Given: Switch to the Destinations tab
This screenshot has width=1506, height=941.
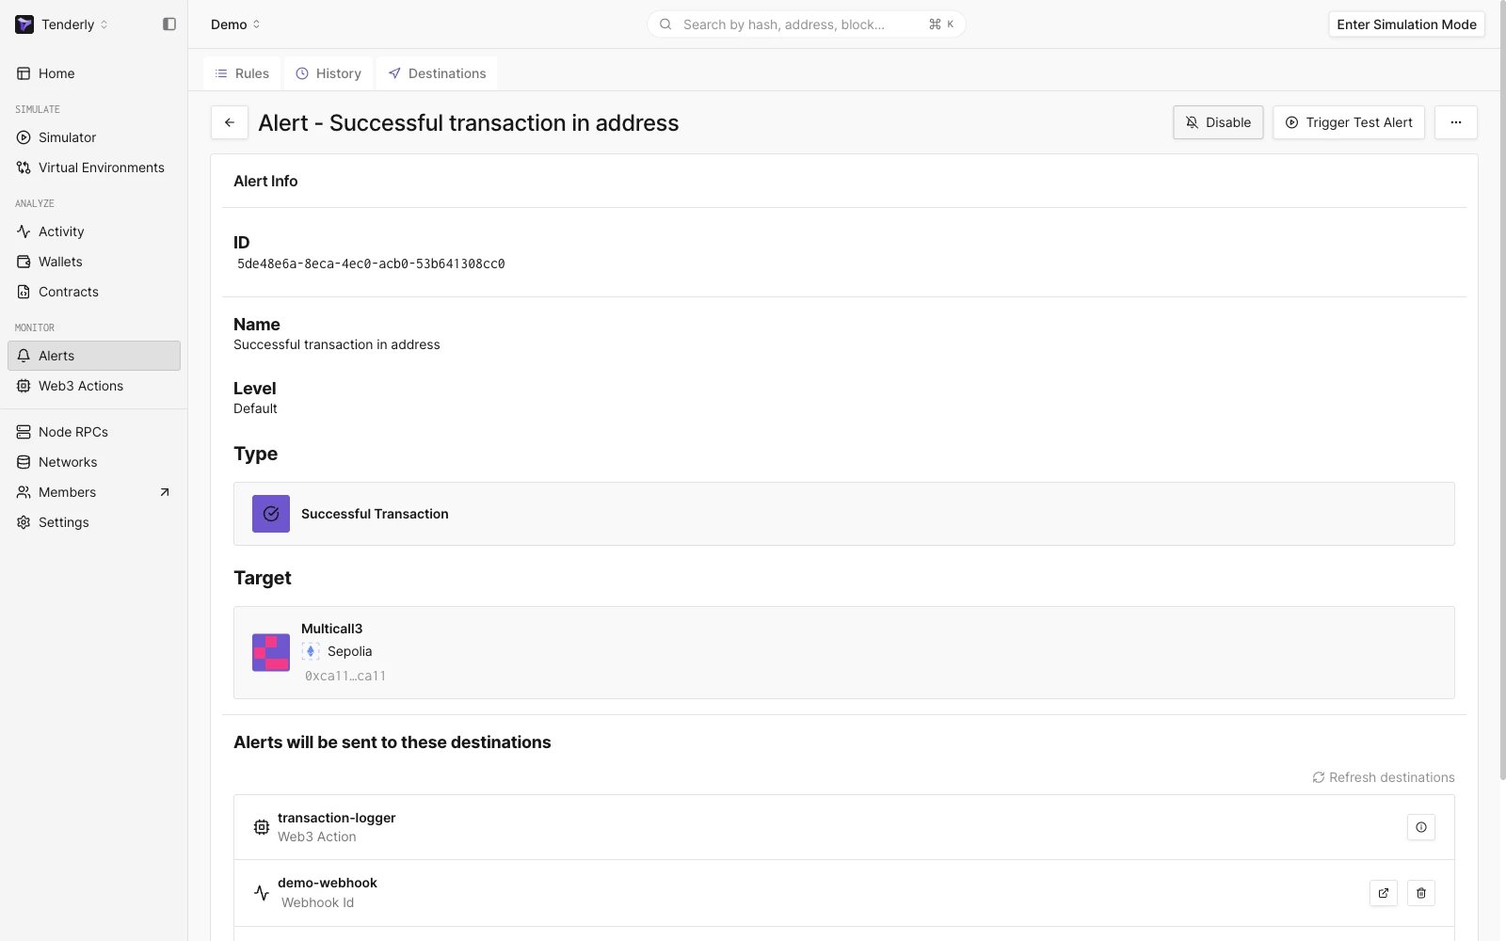Looking at the screenshot, I should pos(437,73).
